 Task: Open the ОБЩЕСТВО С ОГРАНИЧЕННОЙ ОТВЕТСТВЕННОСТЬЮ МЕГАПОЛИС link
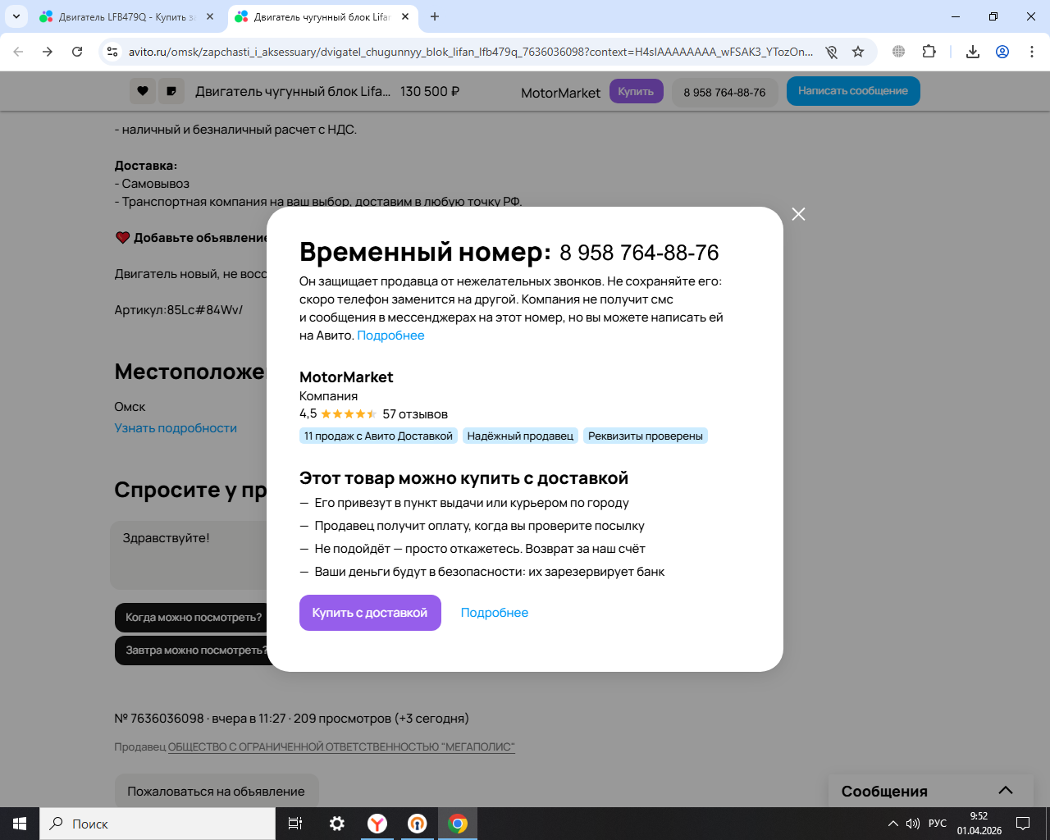[x=341, y=747]
